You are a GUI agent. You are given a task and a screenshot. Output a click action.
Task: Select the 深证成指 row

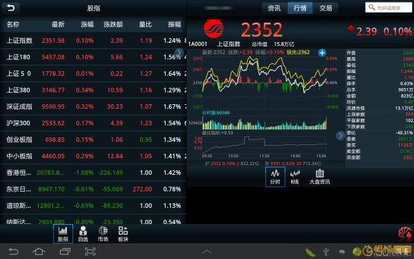point(93,106)
